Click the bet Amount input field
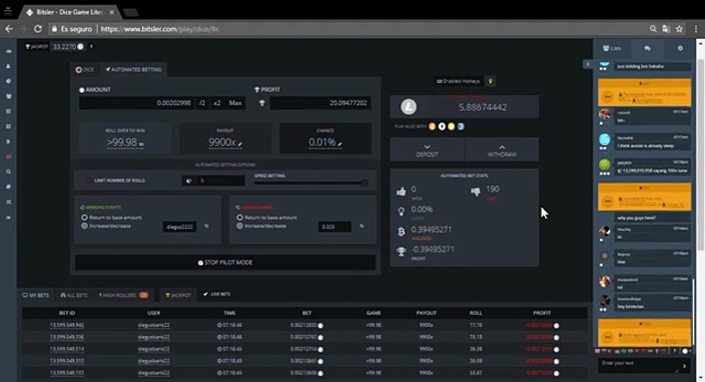The height and width of the screenshot is (382, 705). pos(136,103)
